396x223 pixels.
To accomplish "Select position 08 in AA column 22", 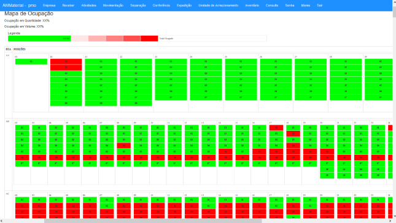I will [x=136, y=103].
